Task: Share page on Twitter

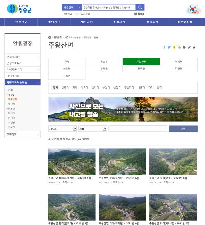Action: (x=169, y=47)
